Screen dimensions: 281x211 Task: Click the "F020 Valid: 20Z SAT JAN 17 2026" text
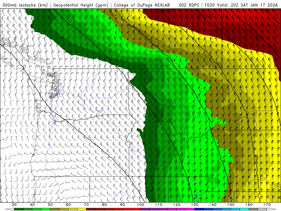click(241, 5)
